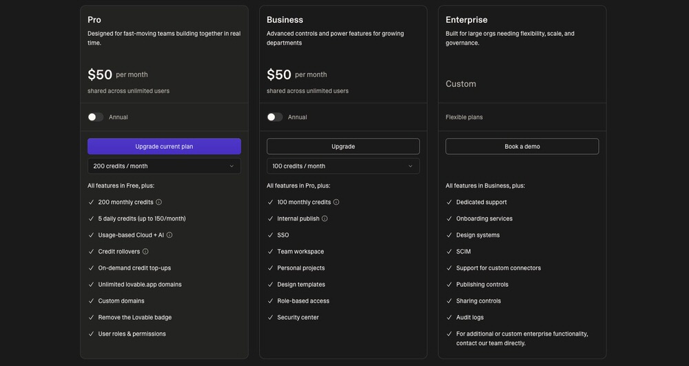Click 'Publishing controls' feature
Screen dimensions: 689x366
[x=482, y=284]
